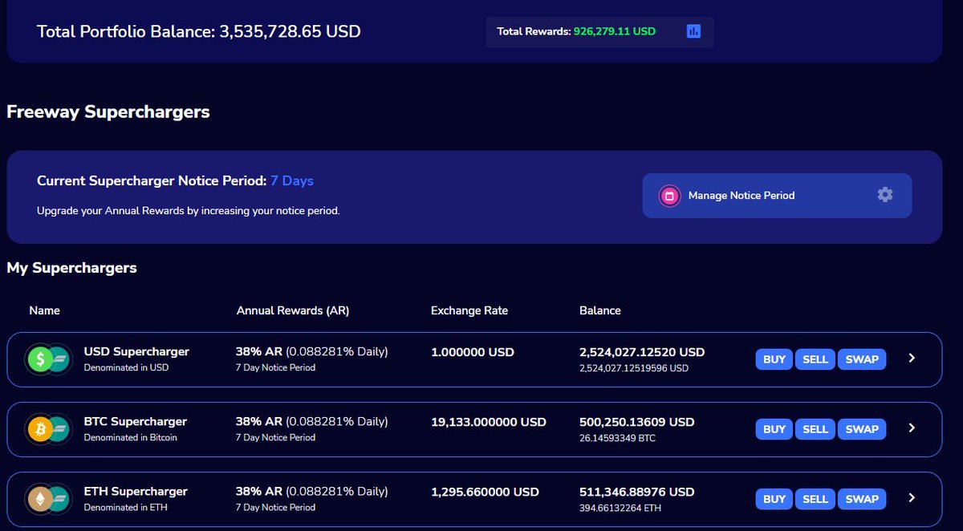
Task: Click the Current Supercharger Notice Period label
Action: (152, 181)
